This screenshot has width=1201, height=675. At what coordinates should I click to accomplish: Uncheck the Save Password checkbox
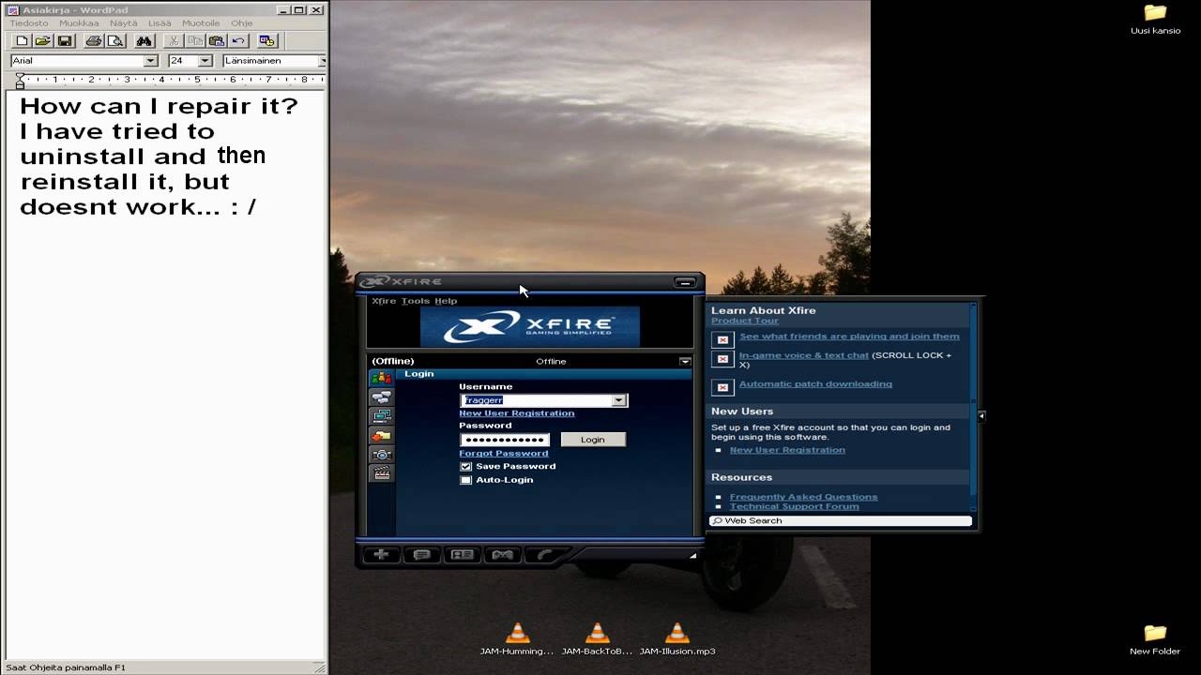click(465, 466)
